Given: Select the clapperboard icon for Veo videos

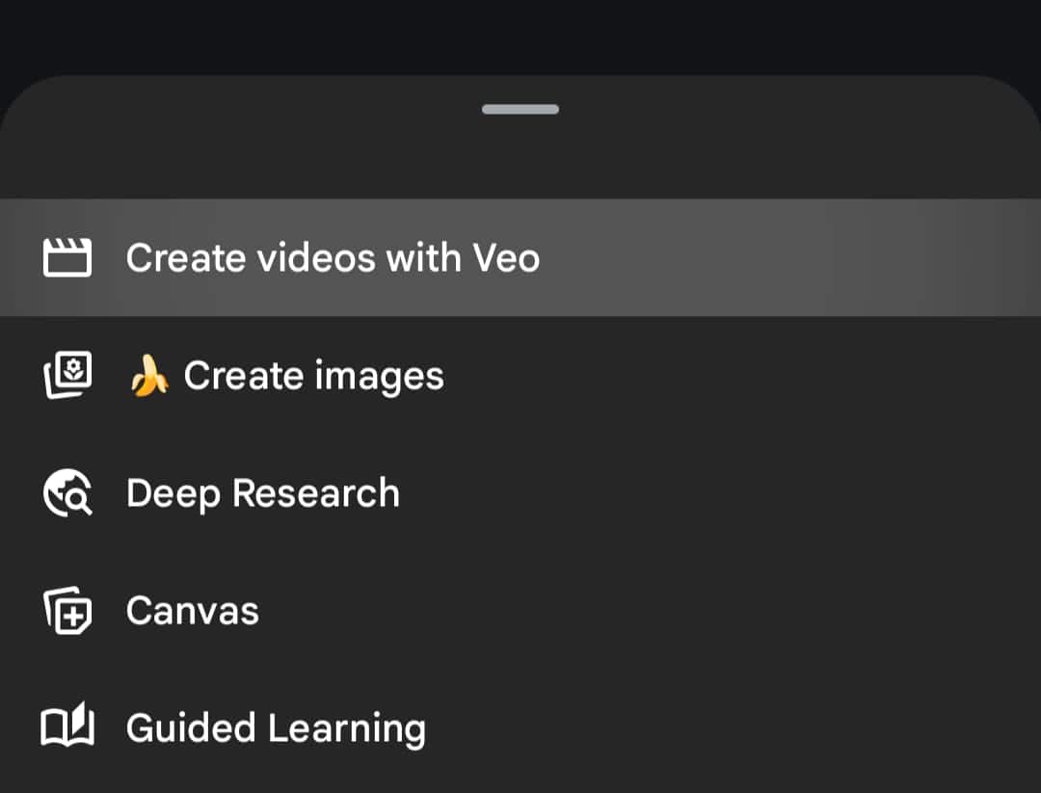Looking at the screenshot, I should (67, 257).
